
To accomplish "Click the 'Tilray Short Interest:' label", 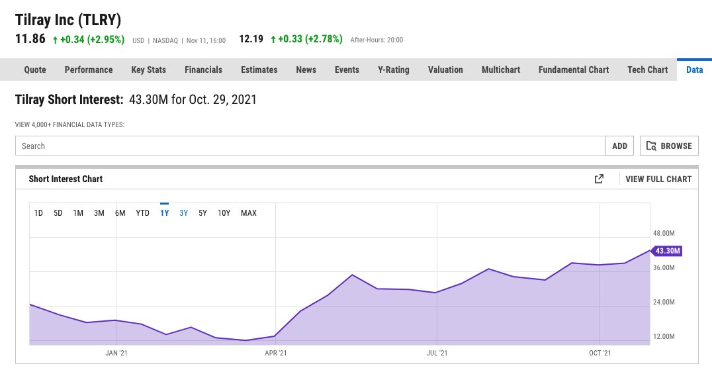I will (x=69, y=99).
